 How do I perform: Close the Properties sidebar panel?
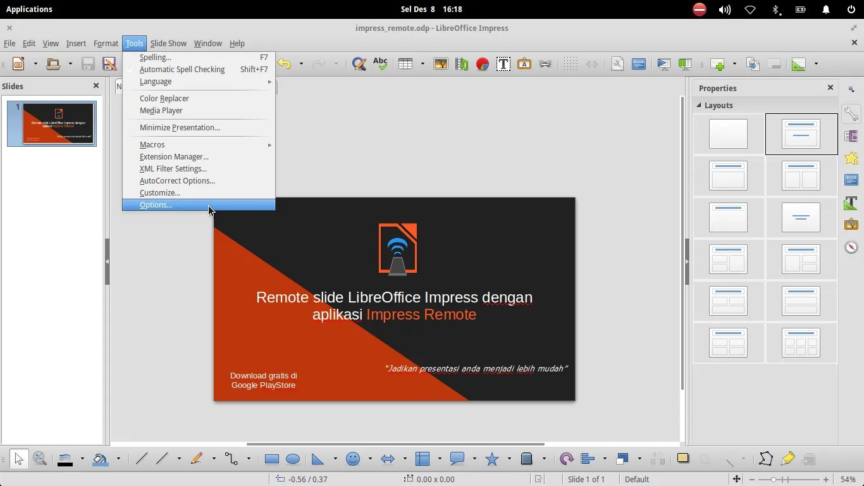830,87
